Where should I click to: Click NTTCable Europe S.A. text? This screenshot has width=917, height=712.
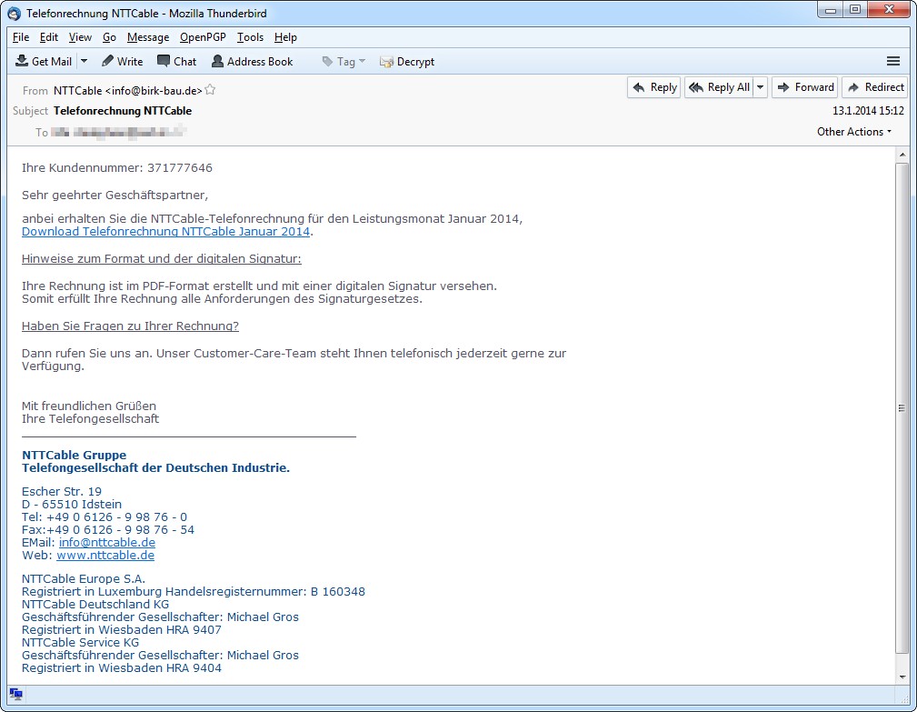84,578
